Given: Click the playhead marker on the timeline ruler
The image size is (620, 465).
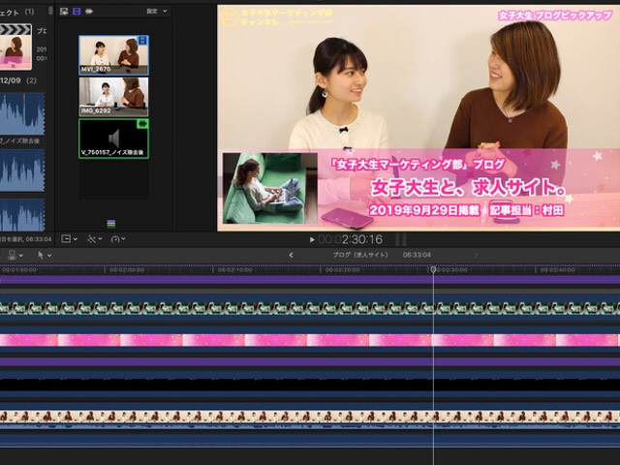Looking at the screenshot, I should point(433,269).
